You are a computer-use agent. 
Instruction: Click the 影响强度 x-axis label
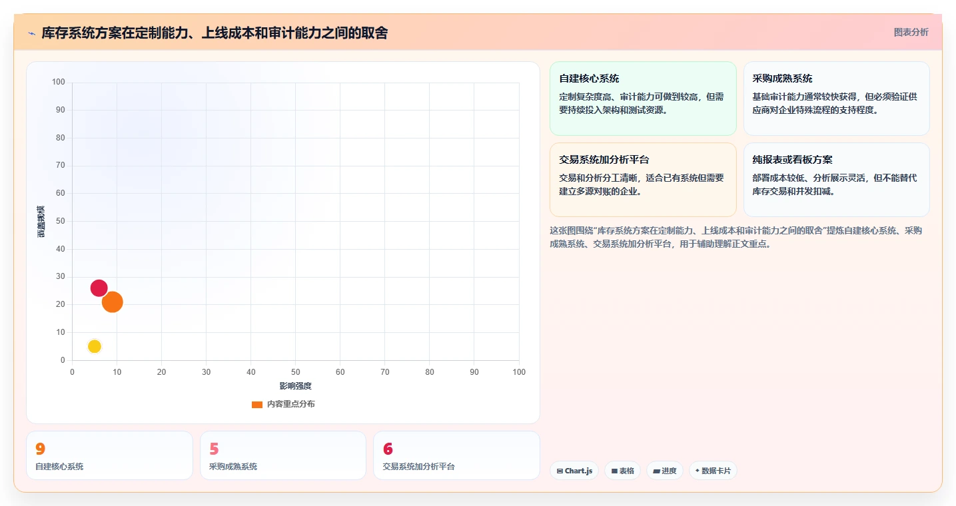coord(295,386)
